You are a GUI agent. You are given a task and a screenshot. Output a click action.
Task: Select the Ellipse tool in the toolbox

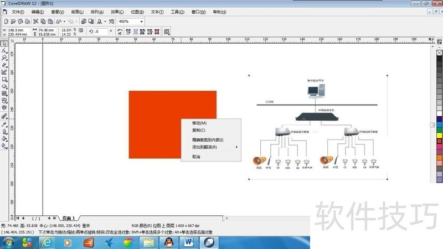click(4, 86)
